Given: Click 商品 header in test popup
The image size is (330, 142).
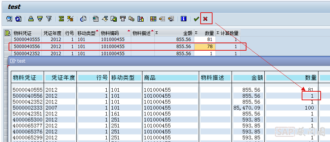Looking at the screenshot, I should (x=170, y=78).
